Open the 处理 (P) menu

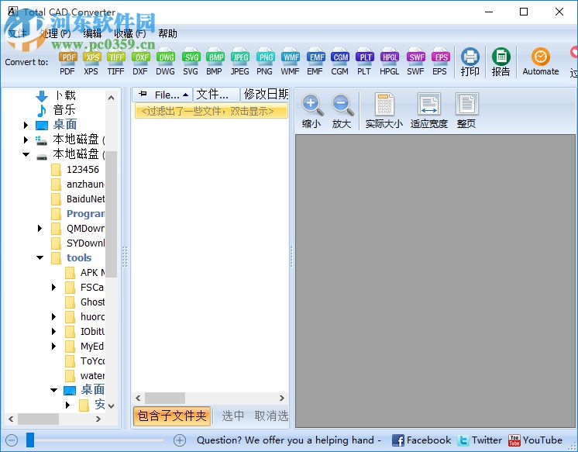[x=55, y=33]
